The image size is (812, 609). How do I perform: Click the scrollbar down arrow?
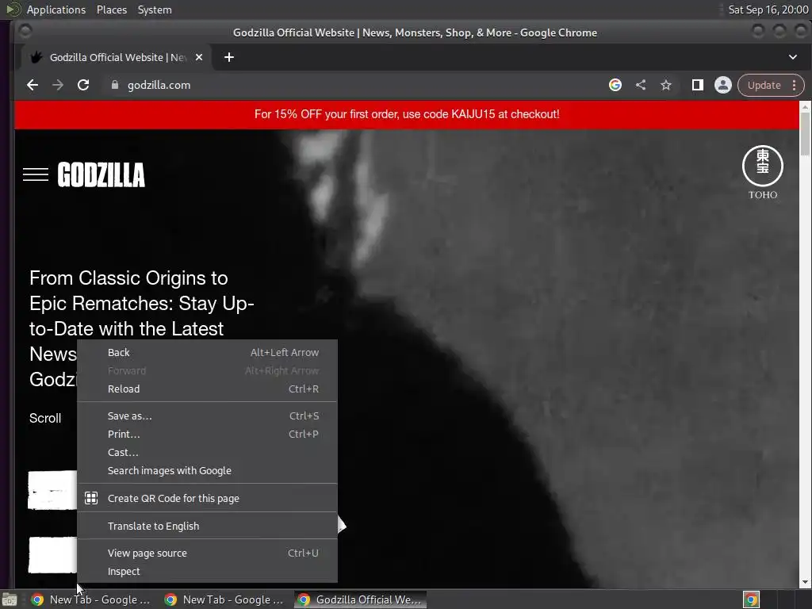click(x=806, y=582)
